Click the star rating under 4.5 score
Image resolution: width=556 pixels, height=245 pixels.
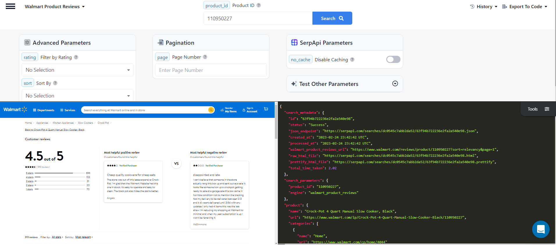pos(30,167)
